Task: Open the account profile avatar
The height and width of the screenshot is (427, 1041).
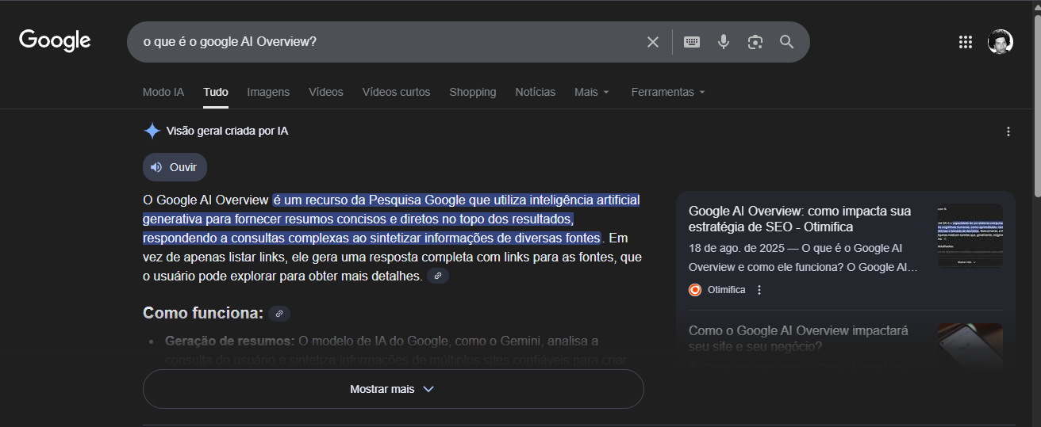Action: [1000, 42]
